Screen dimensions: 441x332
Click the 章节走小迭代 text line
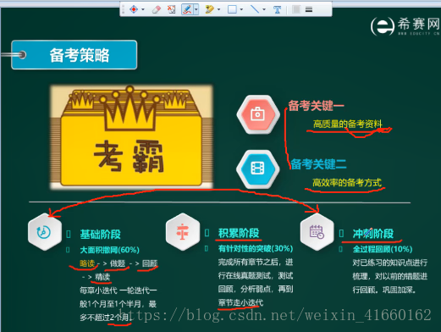(x=240, y=302)
